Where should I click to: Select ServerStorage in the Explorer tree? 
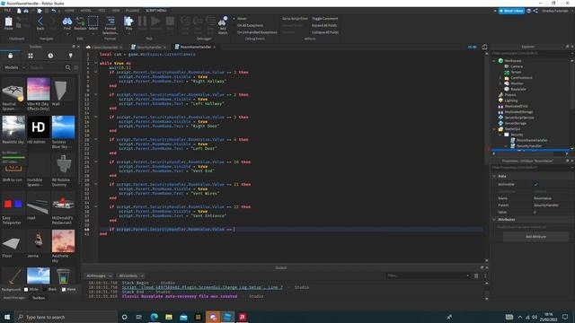515,123
